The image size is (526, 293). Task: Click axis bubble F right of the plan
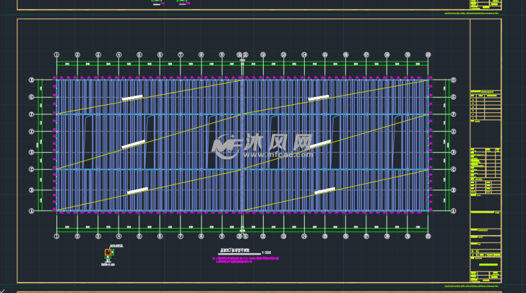[454, 114]
